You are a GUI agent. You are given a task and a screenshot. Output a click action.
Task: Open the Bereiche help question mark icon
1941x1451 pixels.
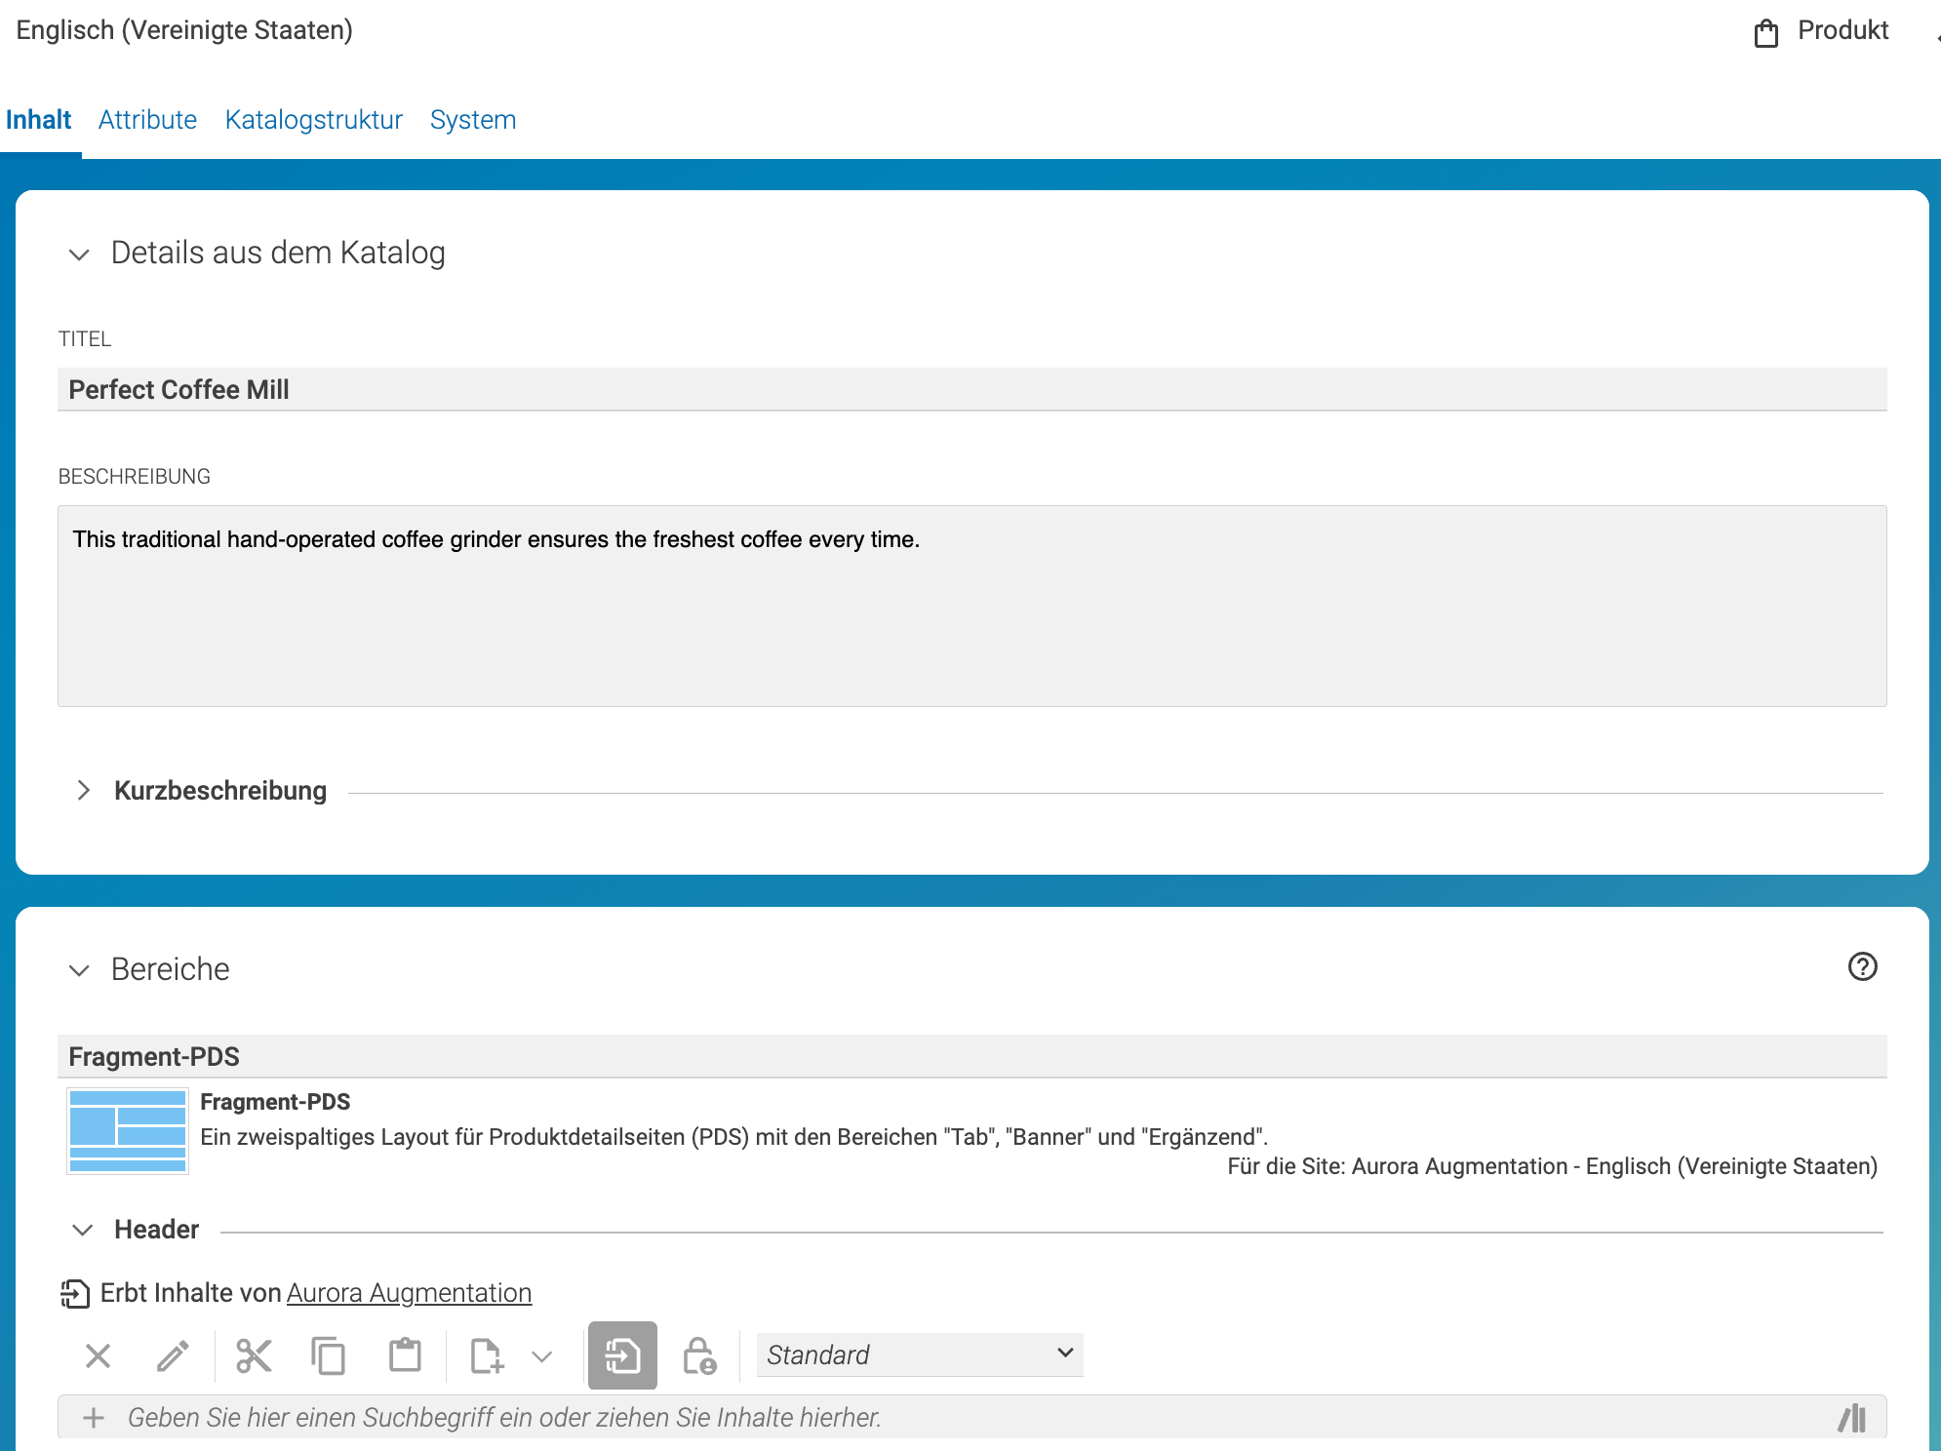[x=1862, y=966]
